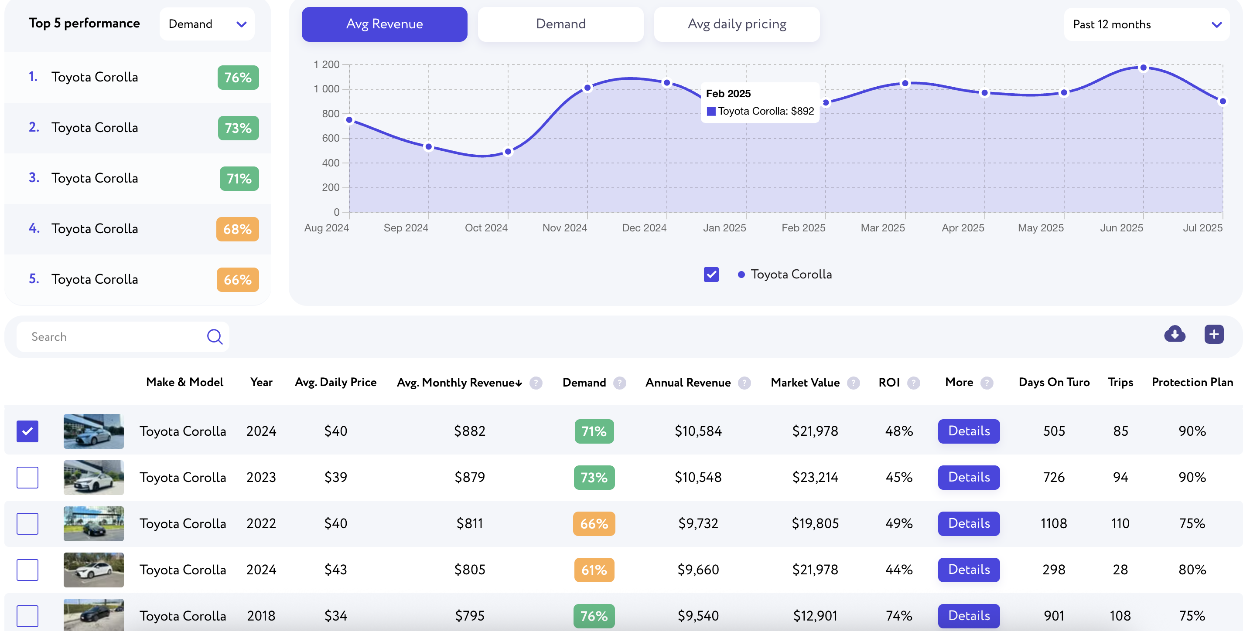Click the Make & Model column header
Viewport: 1243px width, 631px height.
click(185, 382)
